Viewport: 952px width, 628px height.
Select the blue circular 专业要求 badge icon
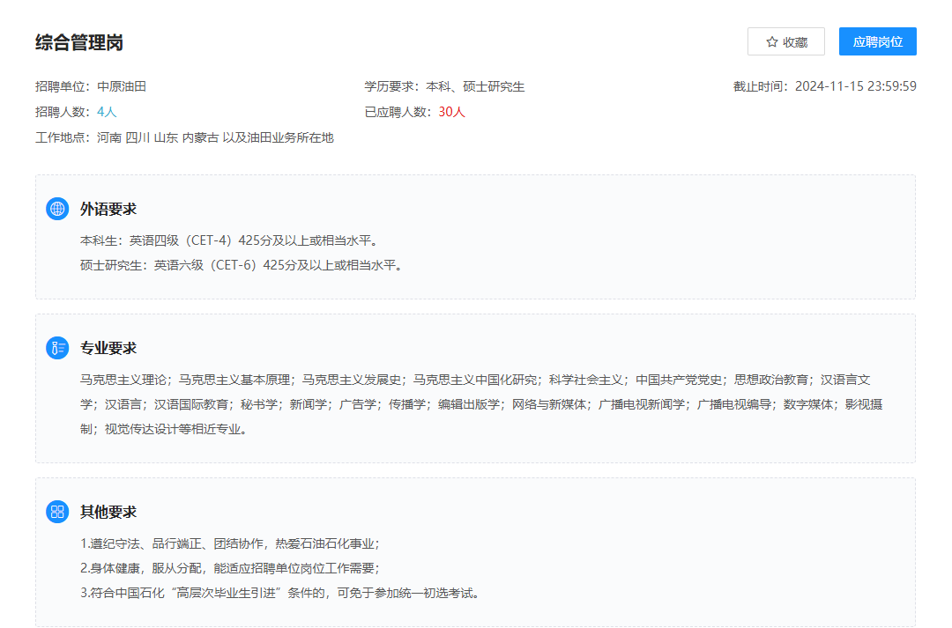(57, 348)
